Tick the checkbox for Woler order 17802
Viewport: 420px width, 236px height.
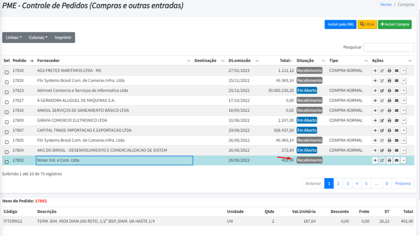tap(7, 162)
